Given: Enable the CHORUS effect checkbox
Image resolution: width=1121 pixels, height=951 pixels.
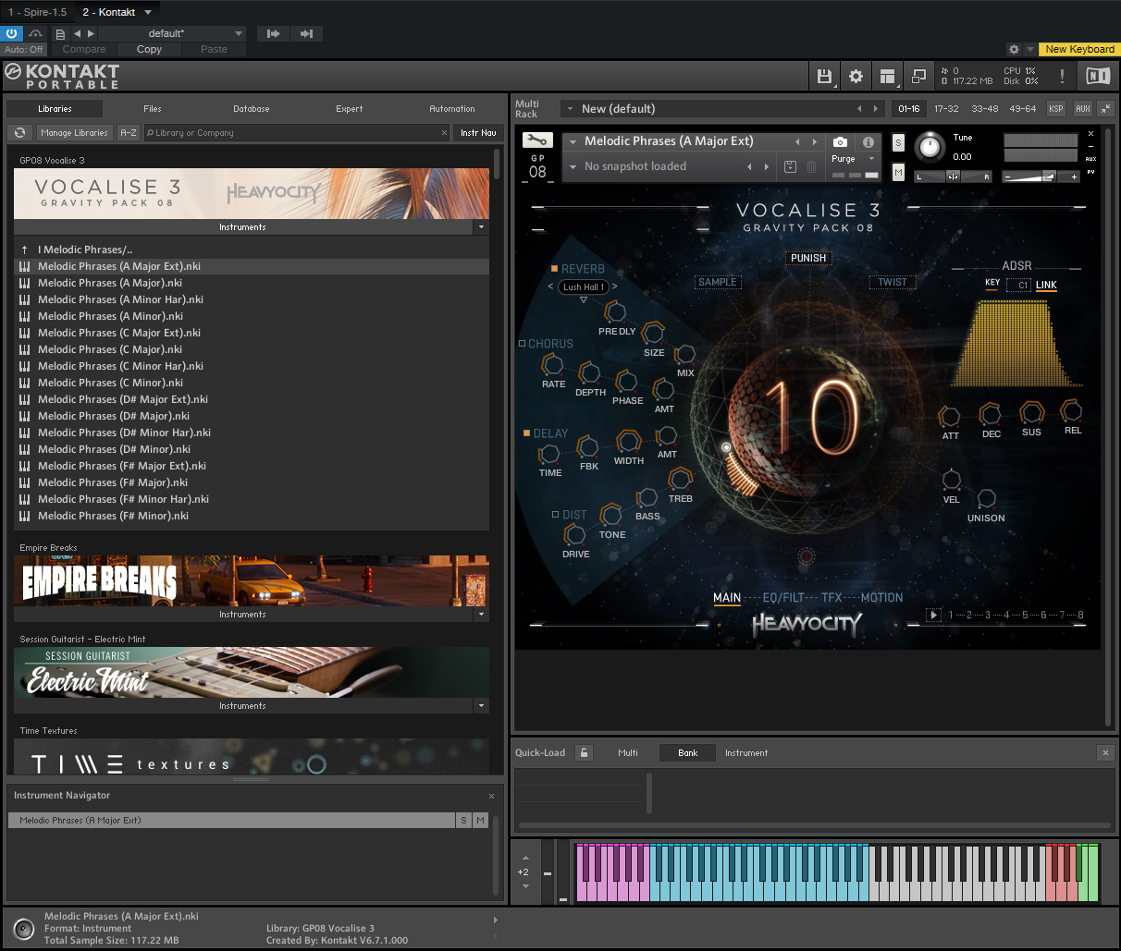Looking at the screenshot, I should click(x=522, y=344).
